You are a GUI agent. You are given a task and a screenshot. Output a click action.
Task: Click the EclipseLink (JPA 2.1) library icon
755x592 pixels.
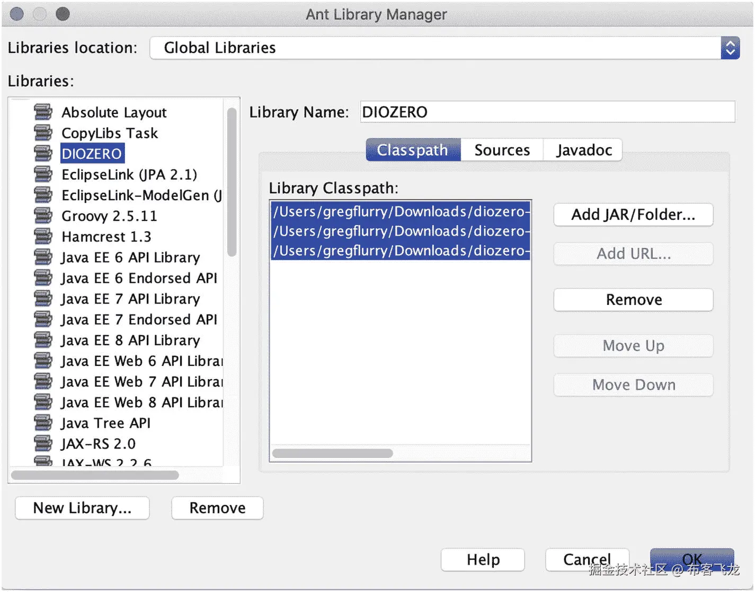point(43,174)
